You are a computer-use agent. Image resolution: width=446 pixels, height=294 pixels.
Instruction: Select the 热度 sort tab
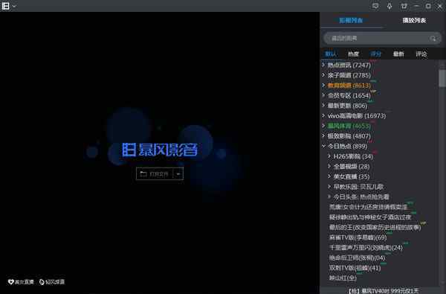353,54
